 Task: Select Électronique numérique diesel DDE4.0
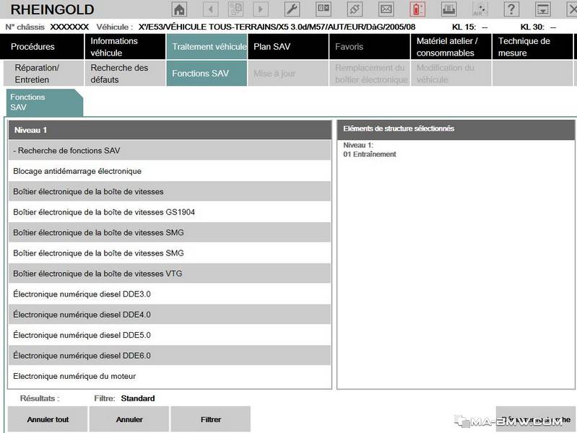(x=170, y=315)
